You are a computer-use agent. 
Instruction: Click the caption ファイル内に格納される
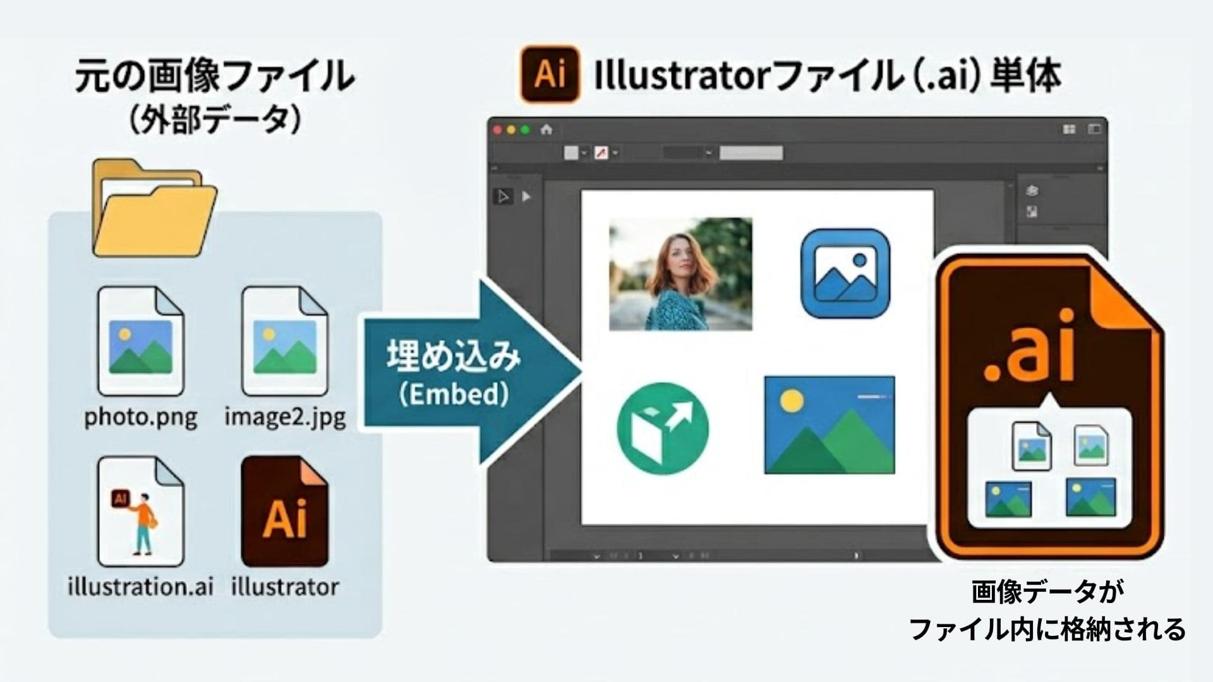click(1047, 629)
